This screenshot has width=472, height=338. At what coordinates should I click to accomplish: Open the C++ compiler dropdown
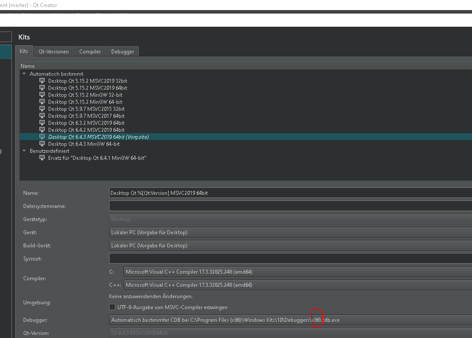coord(298,285)
